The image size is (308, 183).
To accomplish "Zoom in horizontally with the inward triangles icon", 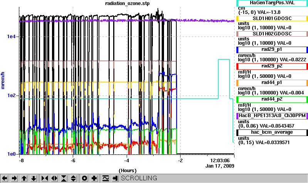I will (x=45, y=178).
